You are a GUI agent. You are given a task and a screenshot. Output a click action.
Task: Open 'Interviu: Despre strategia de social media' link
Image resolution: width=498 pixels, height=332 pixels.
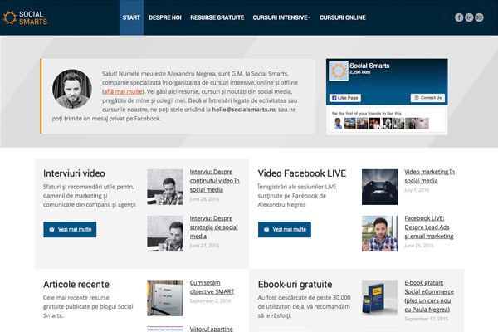coord(214,227)
